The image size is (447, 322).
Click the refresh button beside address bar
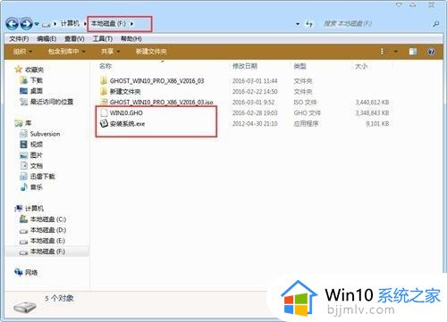pos(309,24)
